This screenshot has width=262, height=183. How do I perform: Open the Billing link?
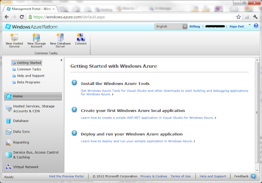[x=195, y=27]
